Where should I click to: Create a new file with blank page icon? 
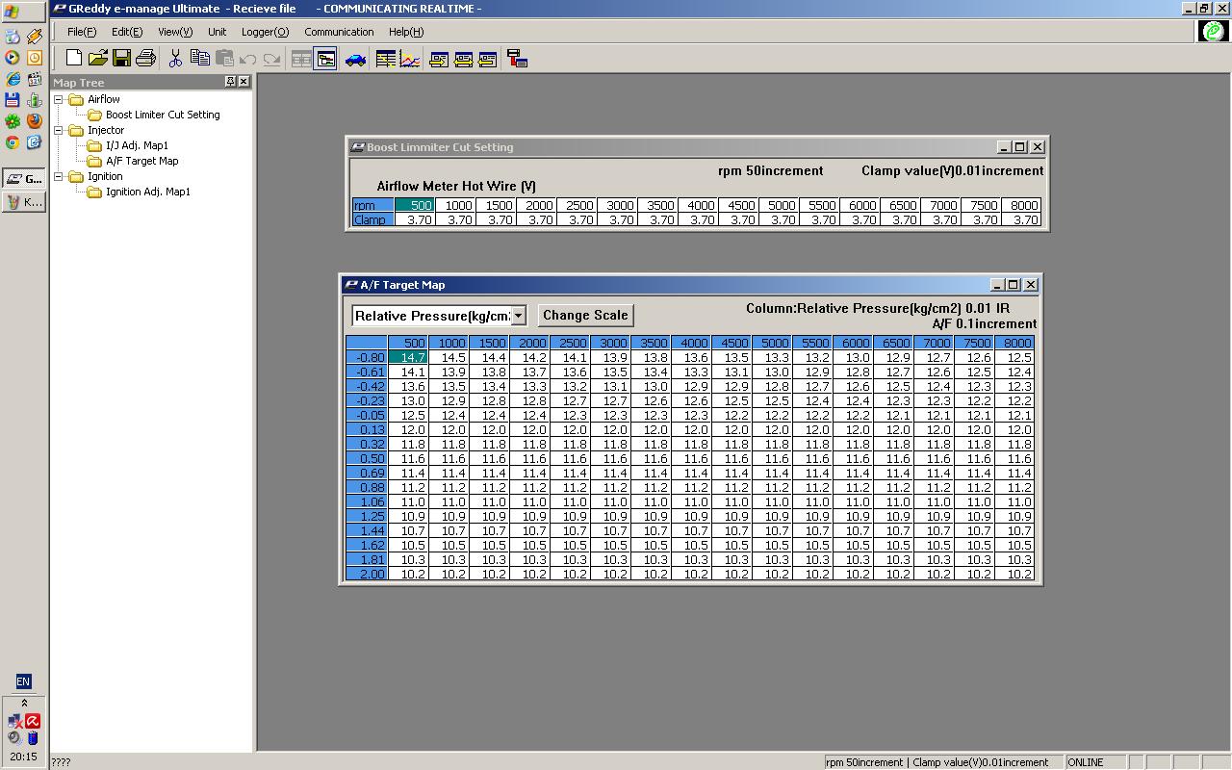[x=74, y=59]
